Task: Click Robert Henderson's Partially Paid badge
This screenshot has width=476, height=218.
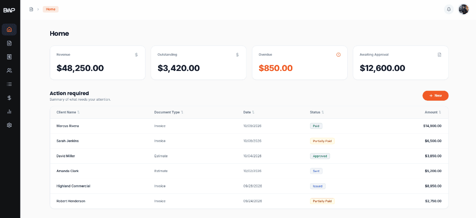Action: [x=322, y=201]
